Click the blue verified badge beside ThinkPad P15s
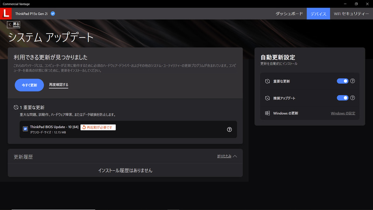Viewport: 373px width, 210px height. coord(53,14)
